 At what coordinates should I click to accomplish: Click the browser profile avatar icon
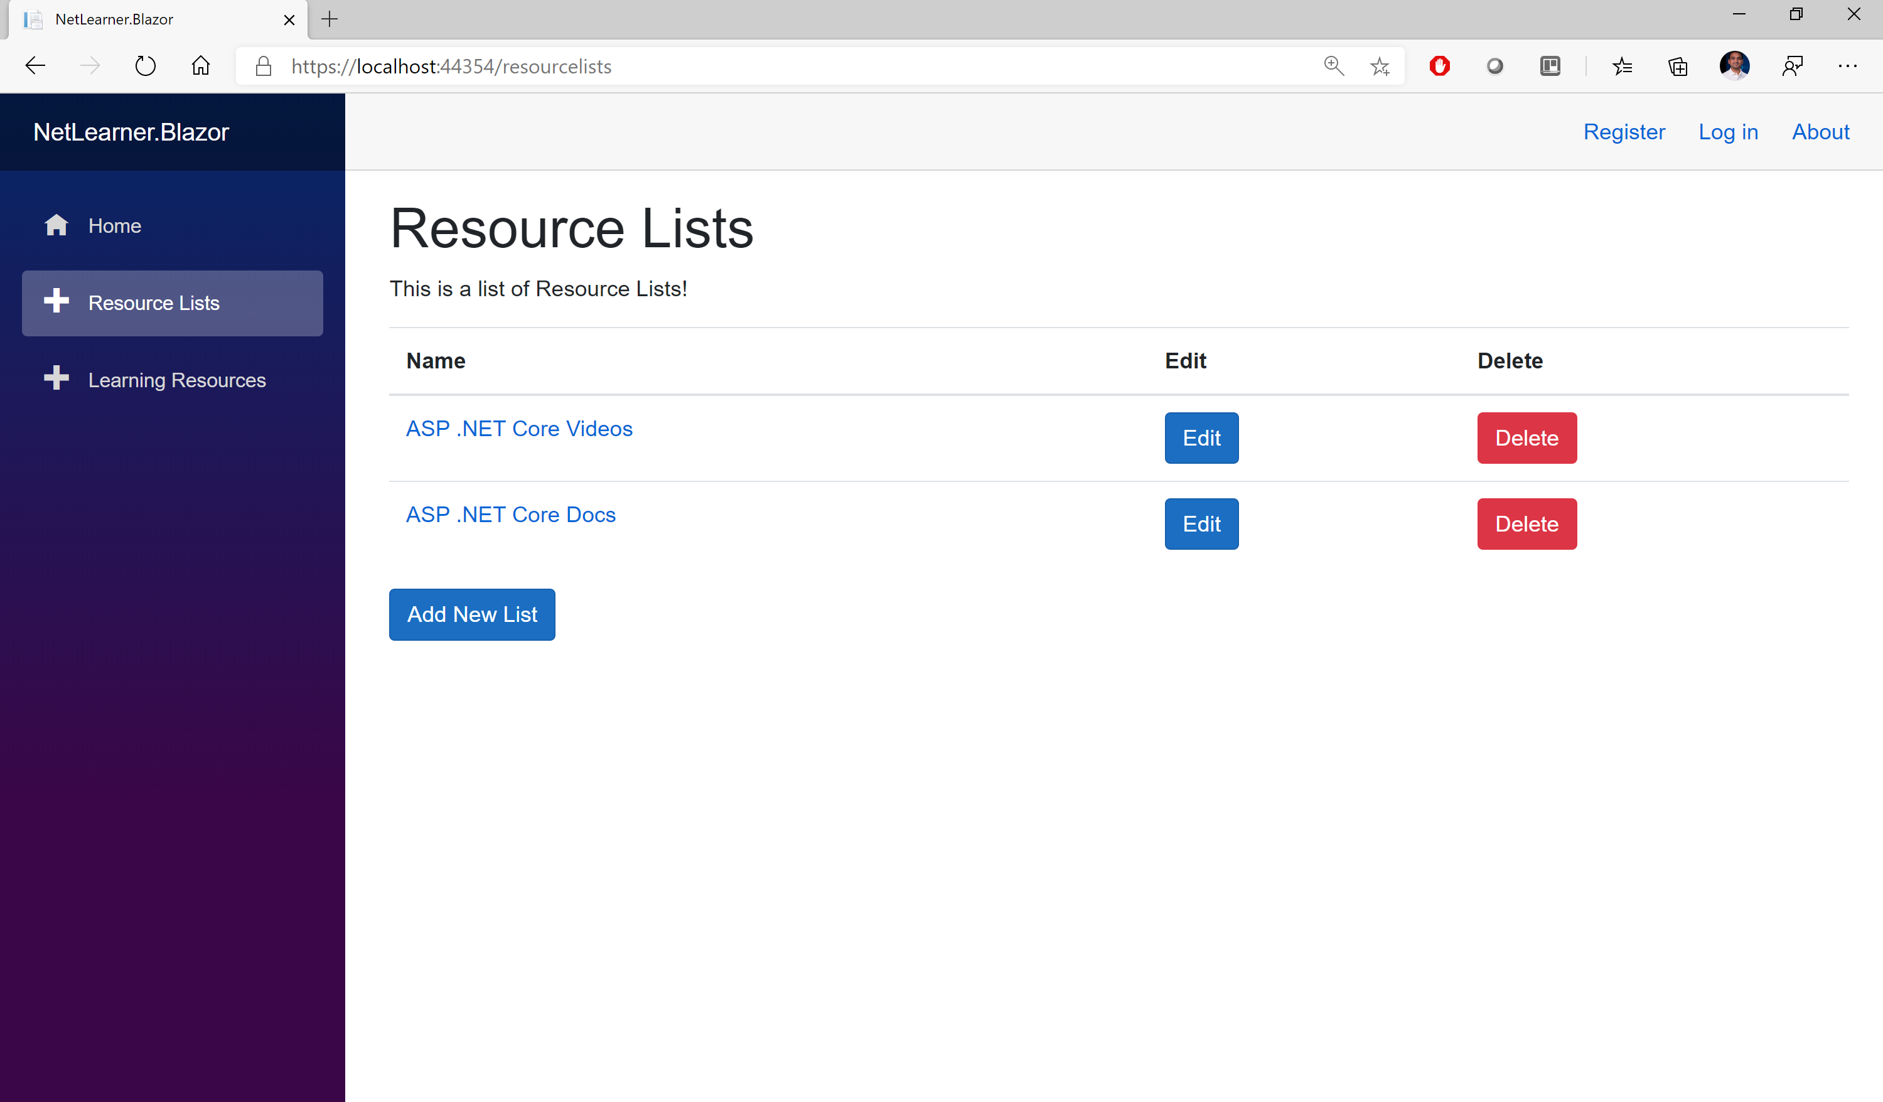(x=1734, y=67)
